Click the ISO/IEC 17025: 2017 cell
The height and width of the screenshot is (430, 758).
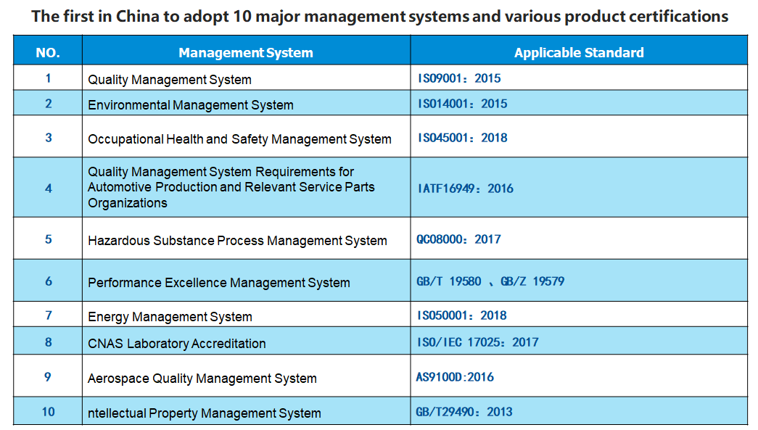(x=579, y=341)
